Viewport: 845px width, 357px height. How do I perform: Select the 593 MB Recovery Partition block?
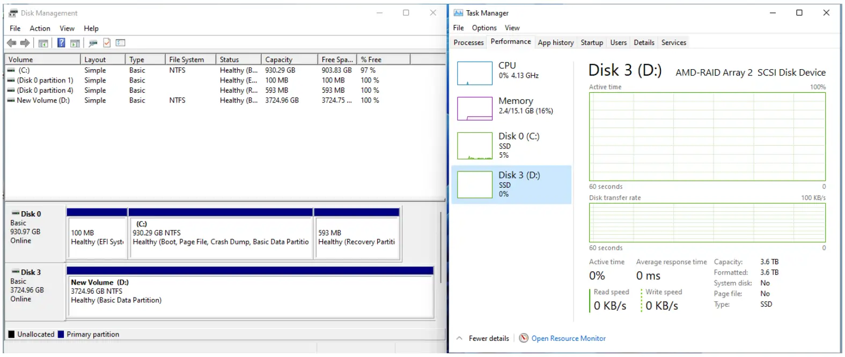tap(357, 238)
